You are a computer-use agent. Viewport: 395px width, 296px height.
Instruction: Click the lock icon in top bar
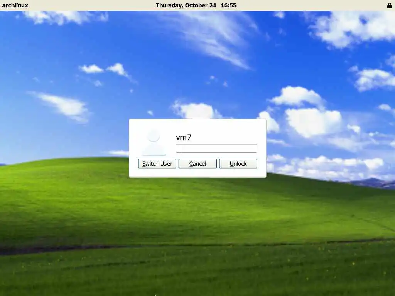point(390,5)
